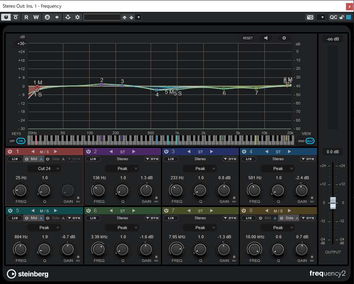This screenshot has height=284, width=354.
Task: Load next preset arrow
Action: coord(131,18)
